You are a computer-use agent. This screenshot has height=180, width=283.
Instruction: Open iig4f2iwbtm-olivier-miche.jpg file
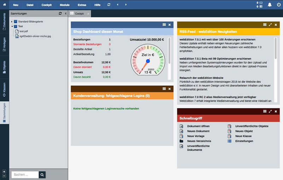[35, 36]
